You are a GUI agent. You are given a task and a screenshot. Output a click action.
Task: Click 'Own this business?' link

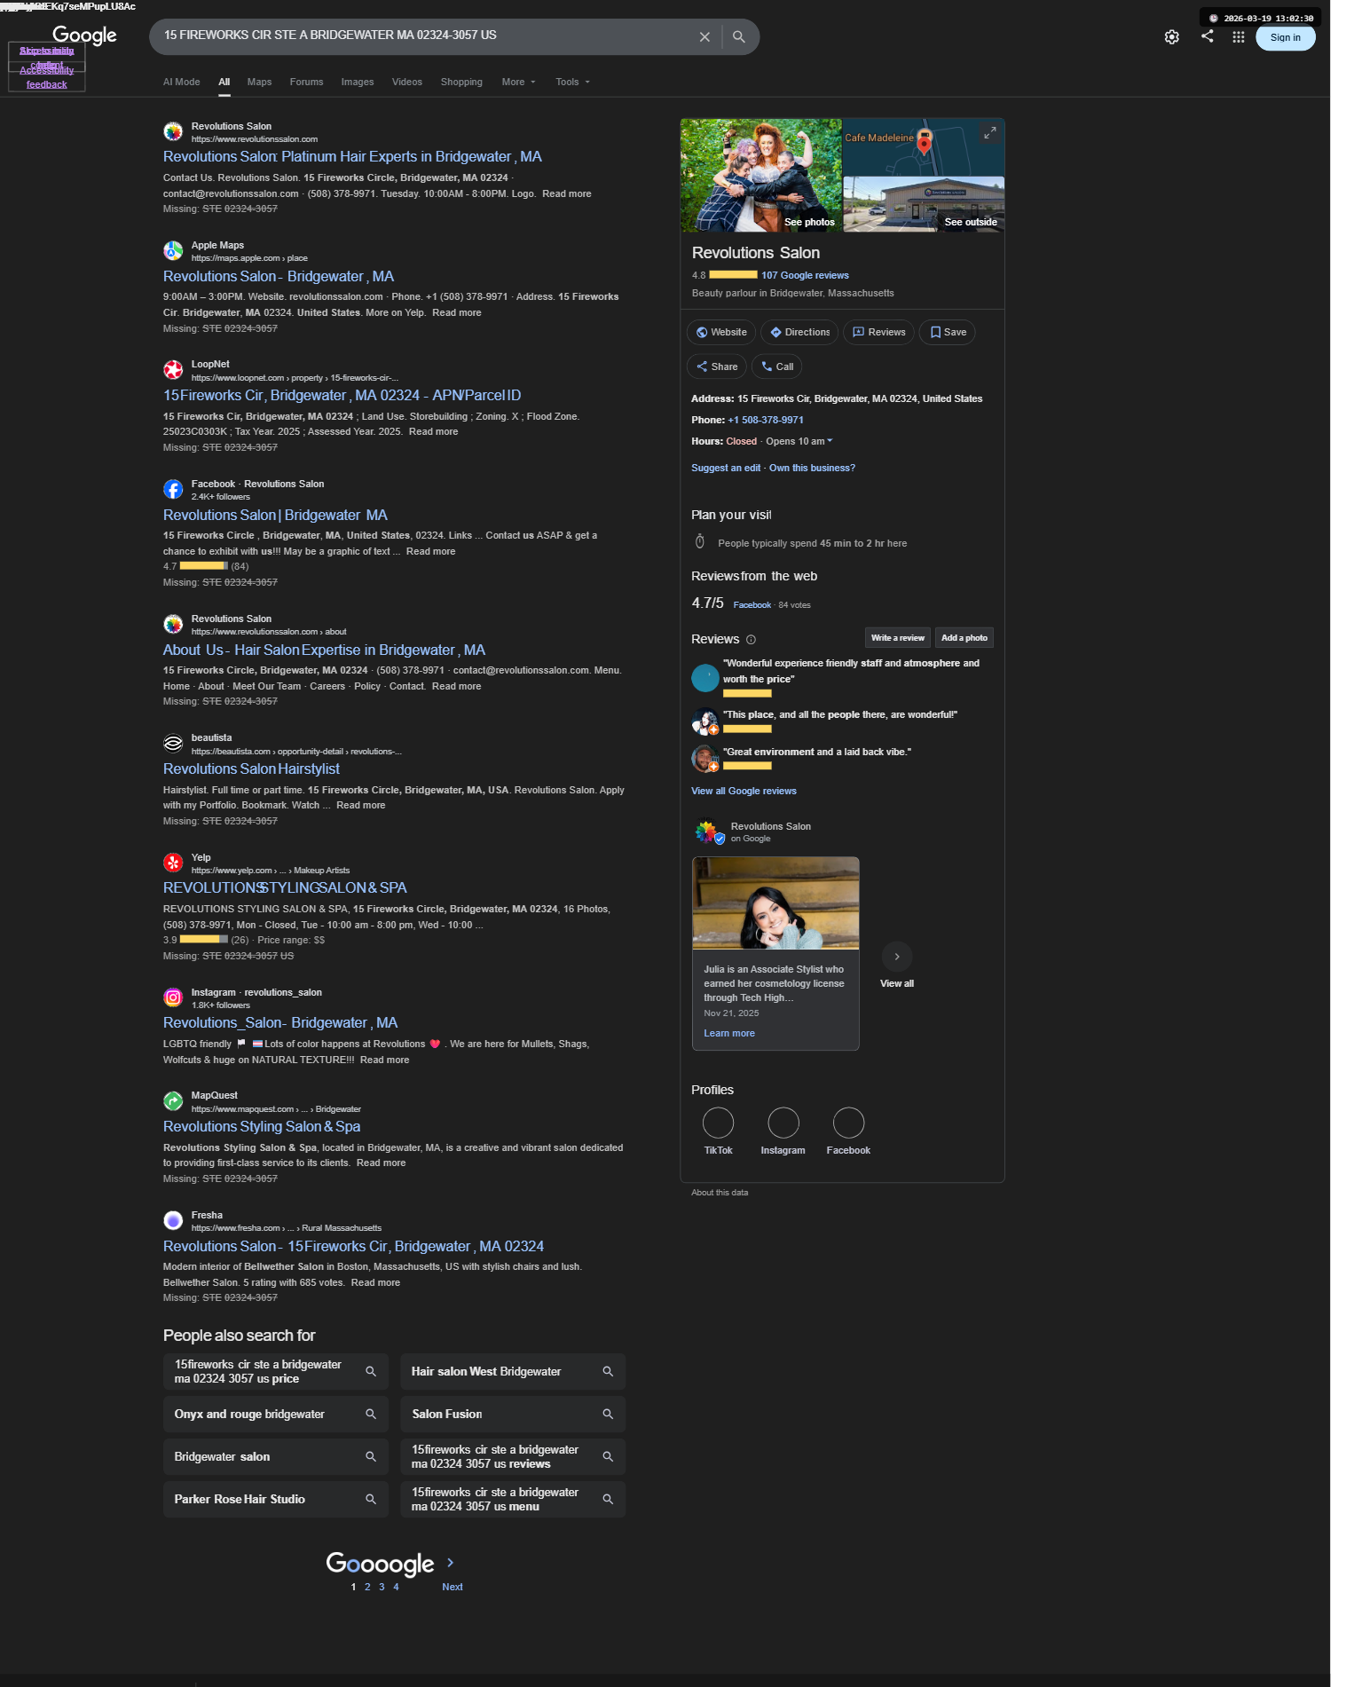(x=812, y=469)
